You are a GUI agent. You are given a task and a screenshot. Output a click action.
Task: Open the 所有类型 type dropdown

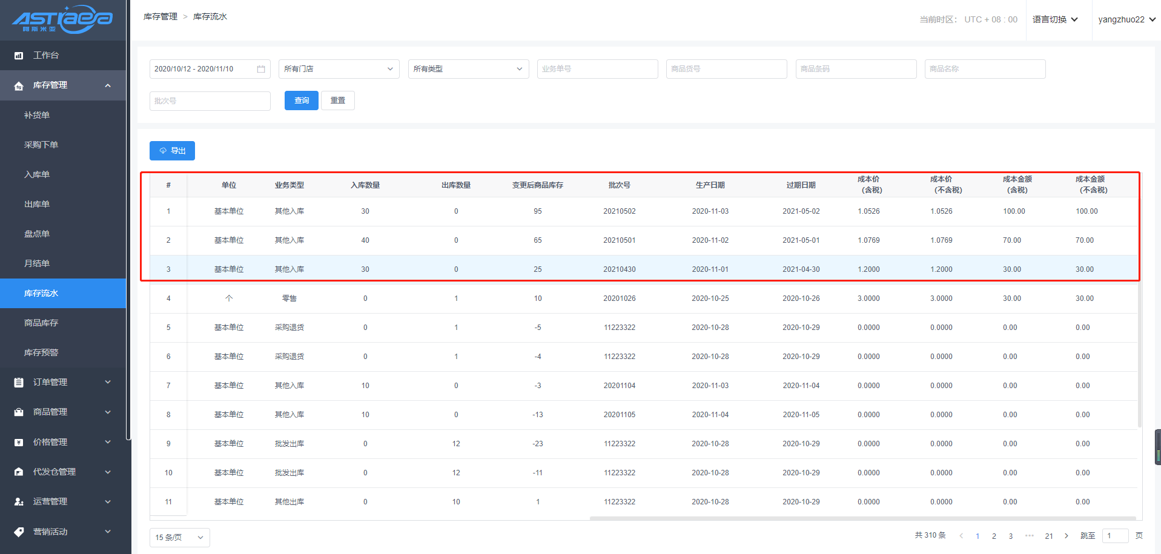pos(468,69)
